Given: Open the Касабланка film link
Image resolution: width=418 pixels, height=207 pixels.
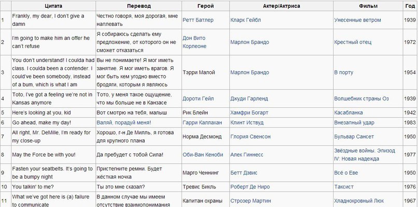Looking at the screenshot, I should click(351, 112).
